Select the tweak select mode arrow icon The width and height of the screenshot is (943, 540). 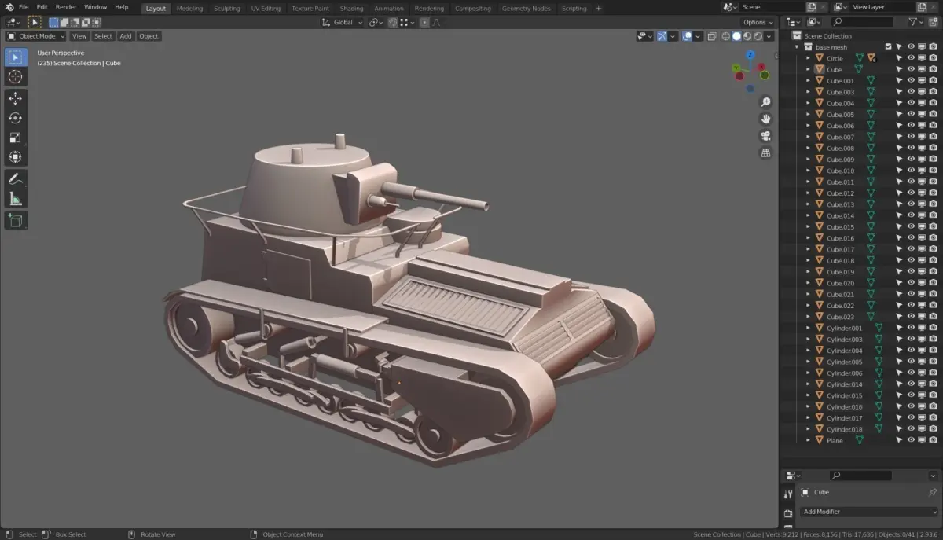pyautogui.click(x=35, y=22)
